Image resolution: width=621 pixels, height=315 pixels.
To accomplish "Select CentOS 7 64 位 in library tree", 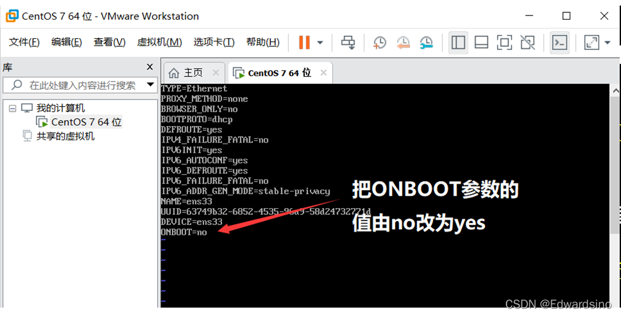I will click(87, 122).
